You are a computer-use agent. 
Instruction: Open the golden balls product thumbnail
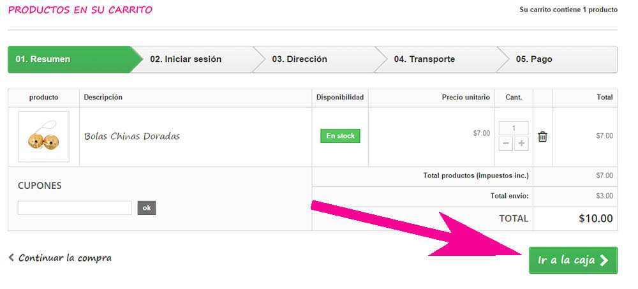[43, 137]
